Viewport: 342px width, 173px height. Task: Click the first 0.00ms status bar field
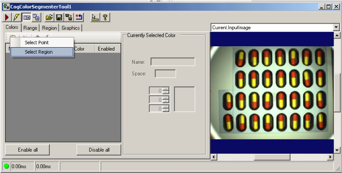pos(22,166)
